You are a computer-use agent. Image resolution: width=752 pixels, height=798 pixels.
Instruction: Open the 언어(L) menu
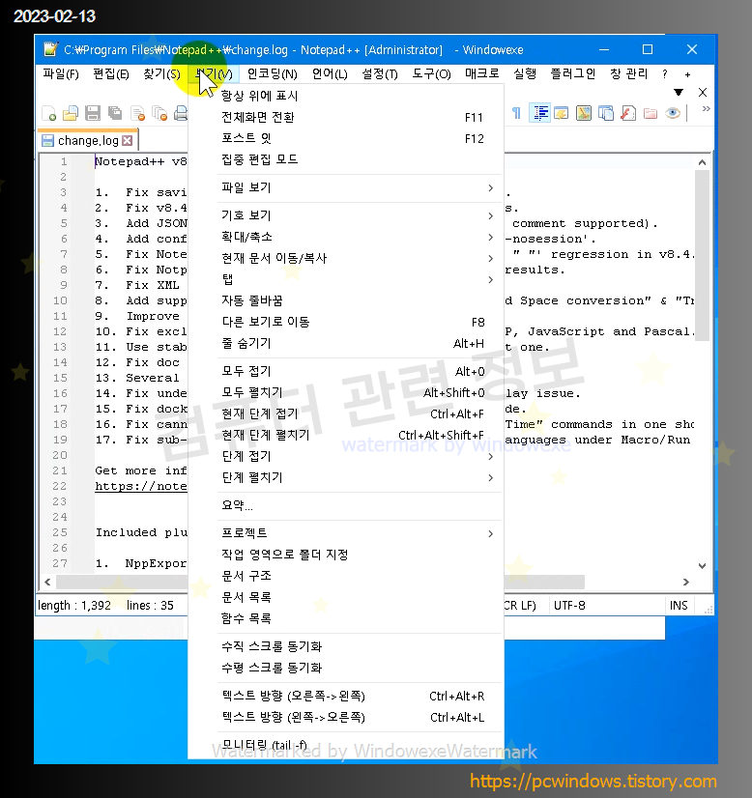[330, 74]
